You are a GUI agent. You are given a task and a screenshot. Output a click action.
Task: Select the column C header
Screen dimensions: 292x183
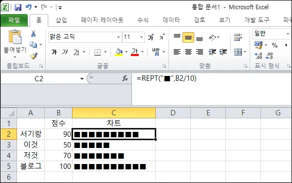pyautogui.click(x=114, y=113)
